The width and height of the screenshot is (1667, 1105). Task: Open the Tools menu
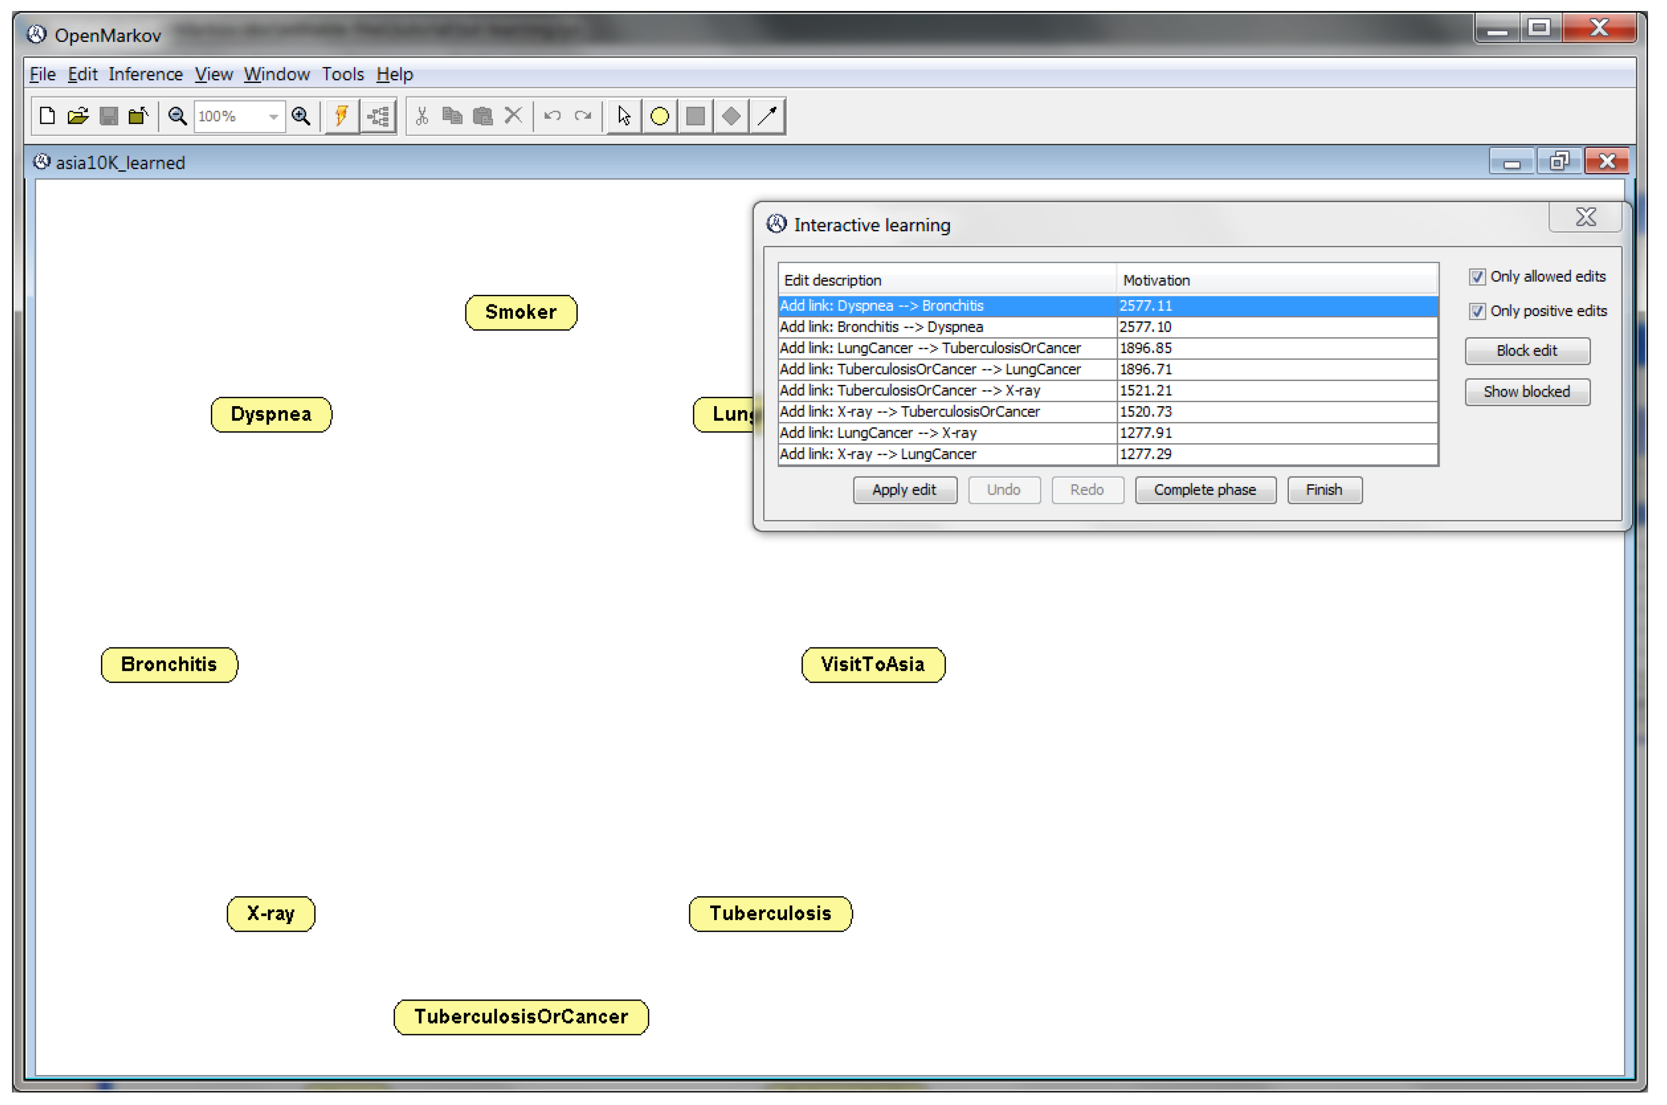click(343, 74)
